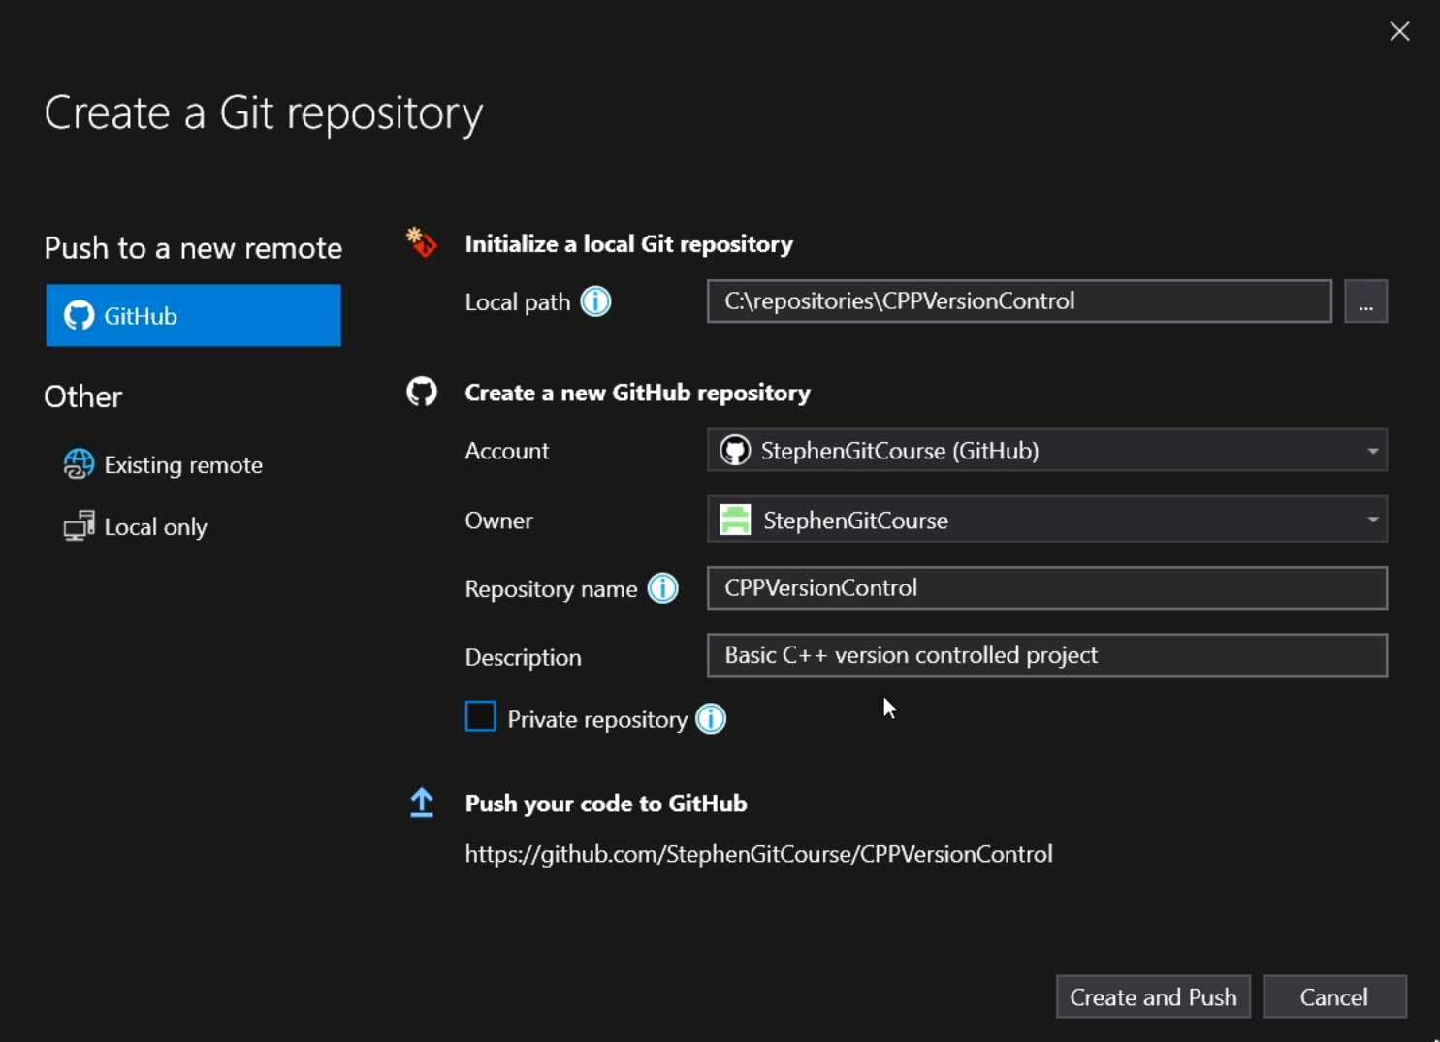This screenshot has height=1042, width=1440.
Task: Click the 'Push your code to GitHub' heading
Action: tap(606, 804)
